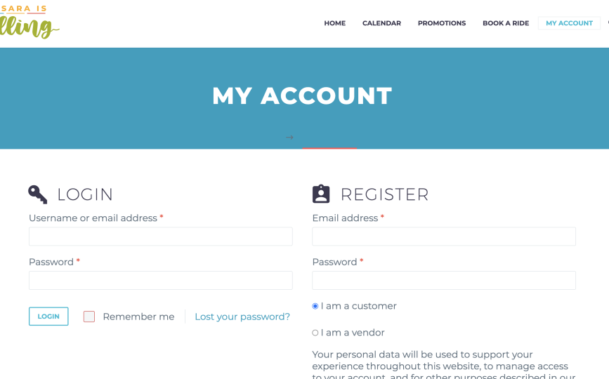609x379 pixels.
Task: Click the 'Remember me' label text
Action: coord(138,317)
